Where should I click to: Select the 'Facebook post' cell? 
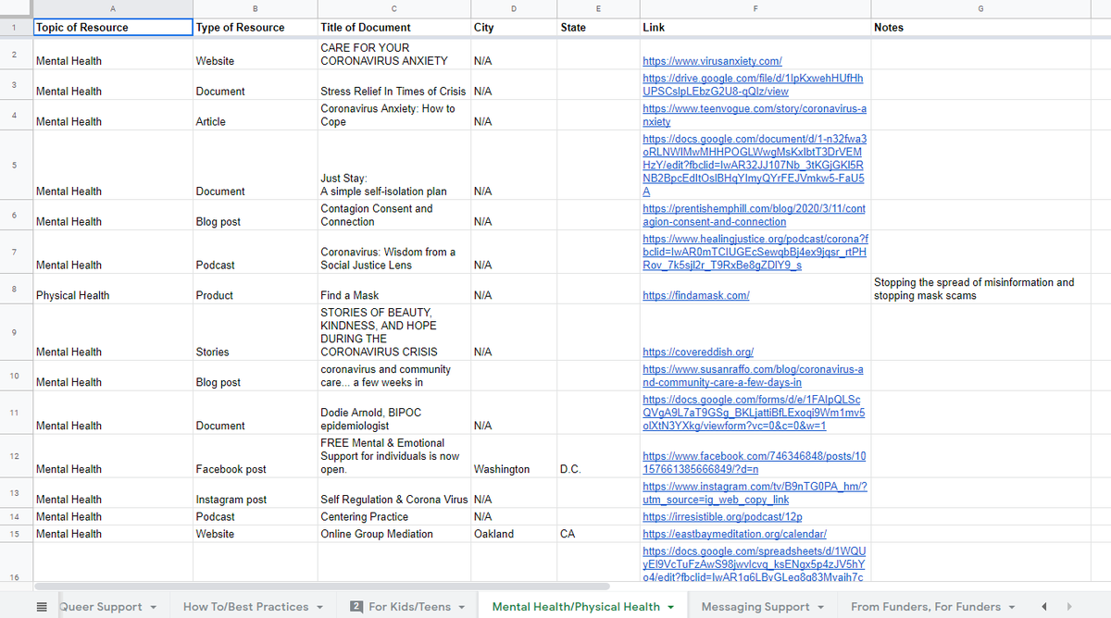point(254,456)
